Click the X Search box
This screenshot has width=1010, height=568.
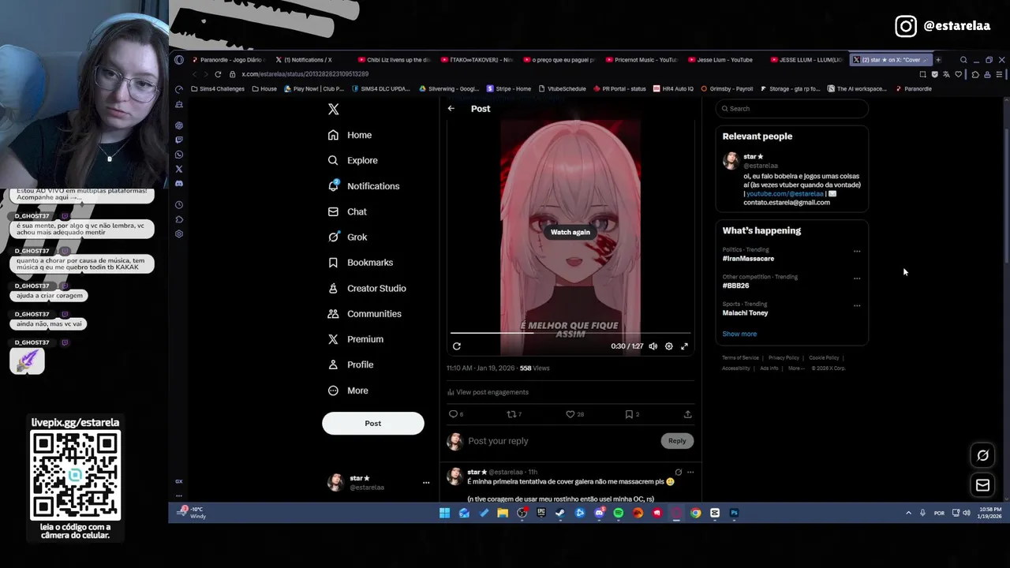coord(792,109)
